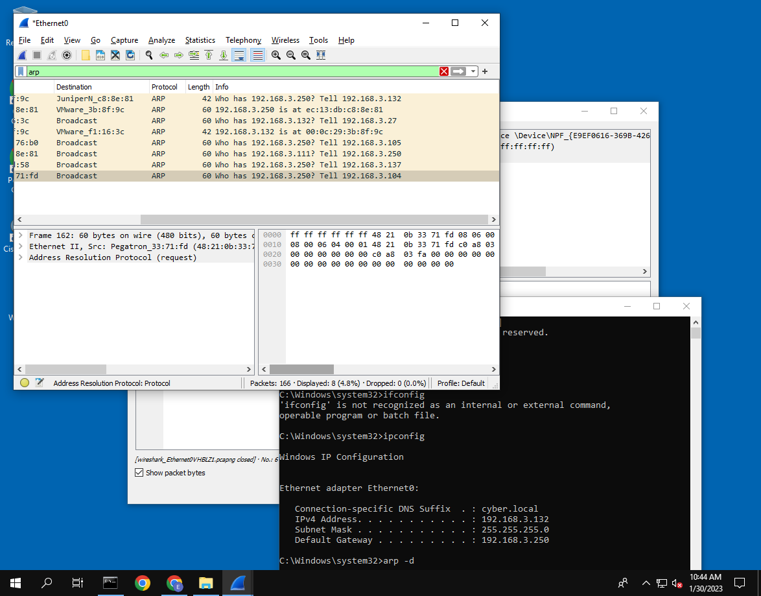761x596 pixels.
Task: Open the Telephony menu
Action: click(x=243, y=40)
